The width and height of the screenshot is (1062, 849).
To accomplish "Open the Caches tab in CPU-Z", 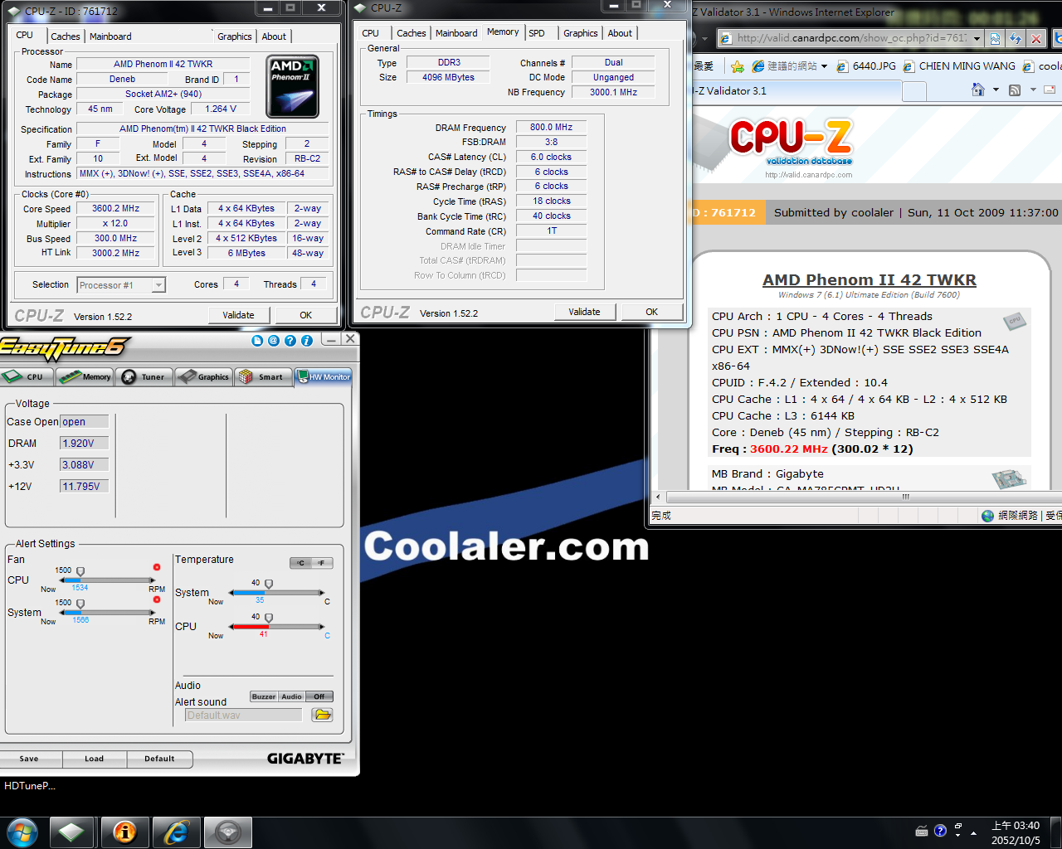I will point(412,33).
